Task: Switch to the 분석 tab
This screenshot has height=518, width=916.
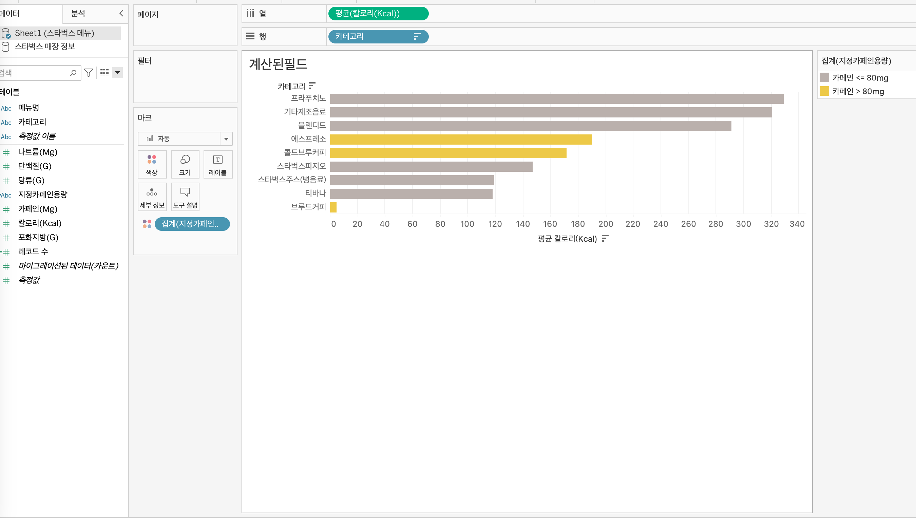Action: coord(78,14)
